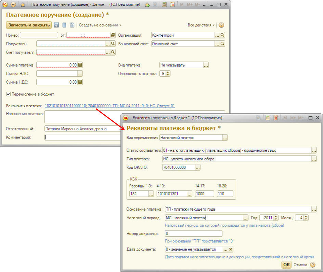Click the help question icon in the budget requisites dialog
323x272 pixels.
[x=313, y=265]
